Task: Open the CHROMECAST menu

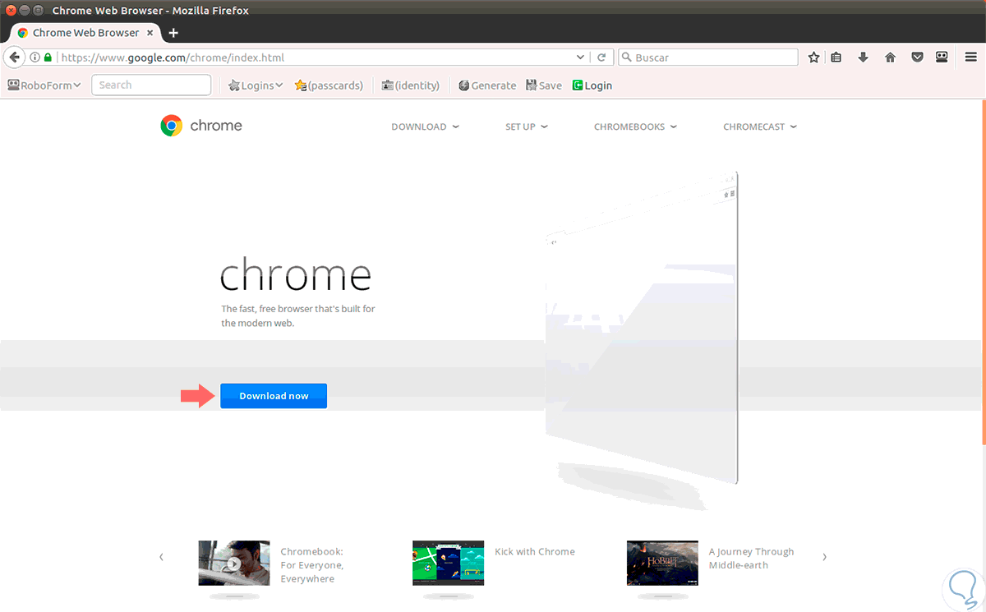Action: tap(760, 127)
